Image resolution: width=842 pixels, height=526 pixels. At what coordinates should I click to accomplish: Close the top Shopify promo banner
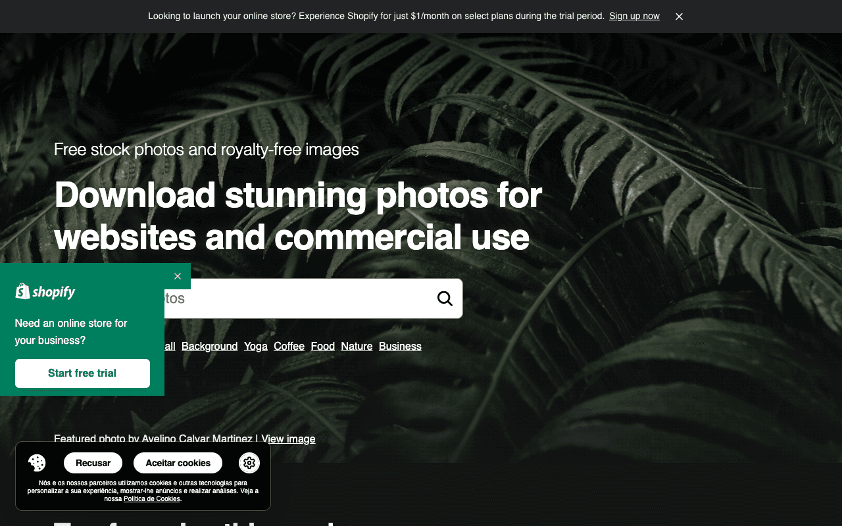pyautogui.click(x=679, y=16)
